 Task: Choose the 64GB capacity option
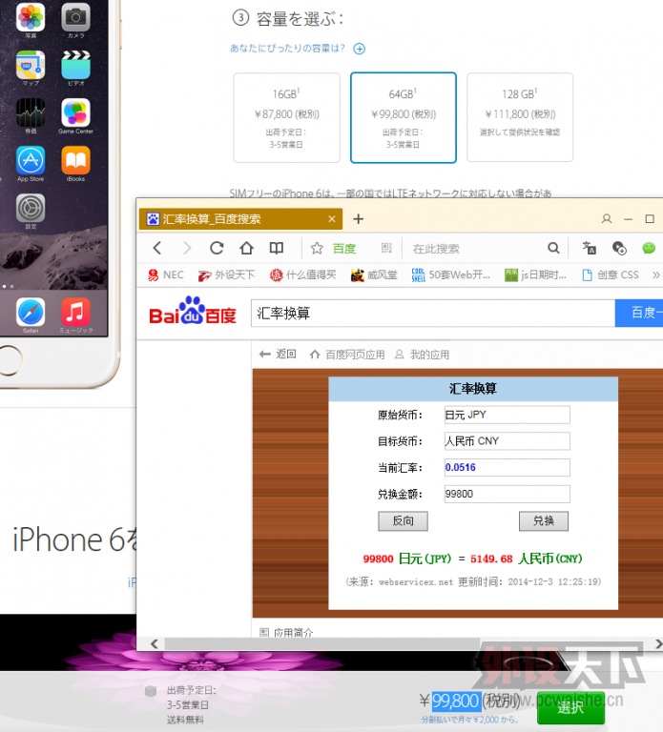pos(404,117)
